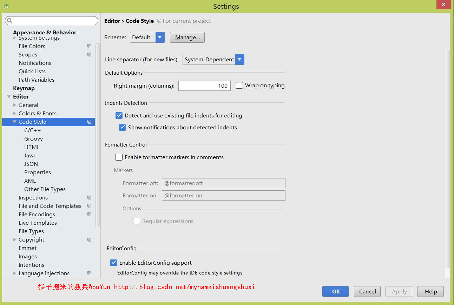Click the project-scope icon on Code Style row
The width and height of the screenshot is (454, 305).
point(89,122)
